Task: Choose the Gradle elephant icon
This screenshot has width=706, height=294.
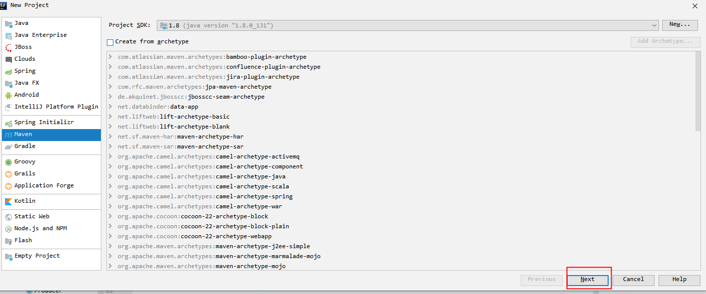Action: click(x=8, y=147)
